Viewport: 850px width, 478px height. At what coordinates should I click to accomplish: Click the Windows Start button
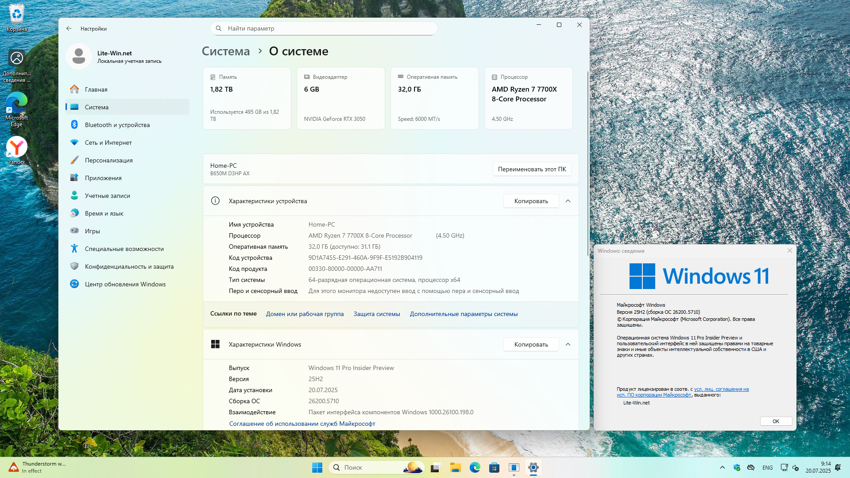(x=317, y=467)
